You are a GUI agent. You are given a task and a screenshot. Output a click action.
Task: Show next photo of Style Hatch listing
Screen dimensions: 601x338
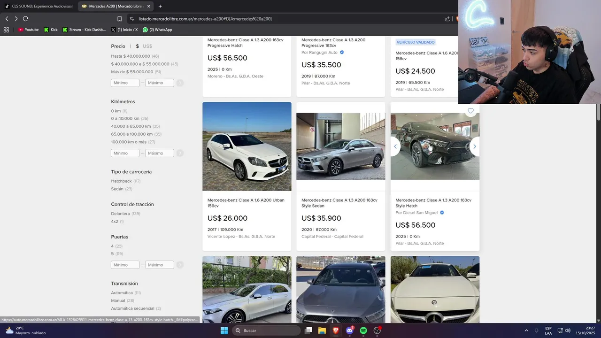(474, 146)
